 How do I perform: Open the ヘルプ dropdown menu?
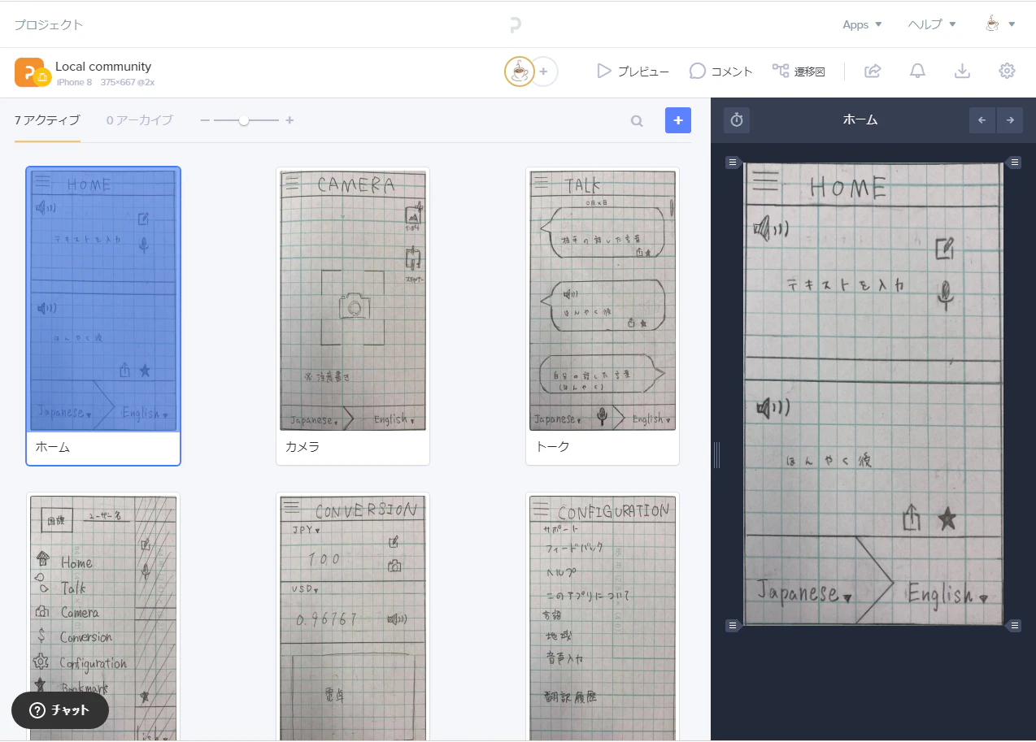point(932,25)
